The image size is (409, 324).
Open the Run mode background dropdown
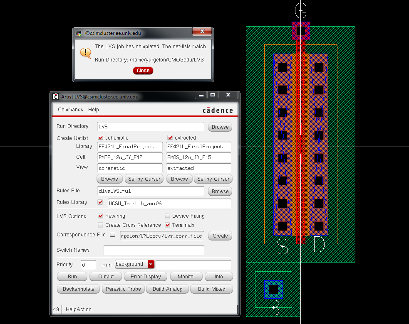coord(151,265)
